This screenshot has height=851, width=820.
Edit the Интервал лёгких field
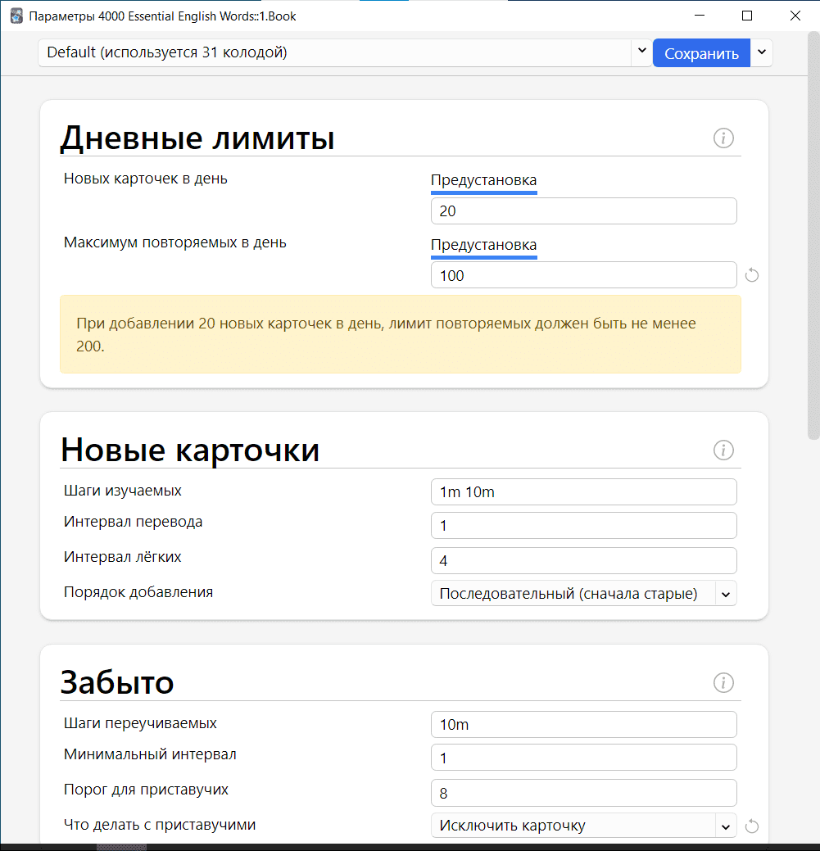583,561
